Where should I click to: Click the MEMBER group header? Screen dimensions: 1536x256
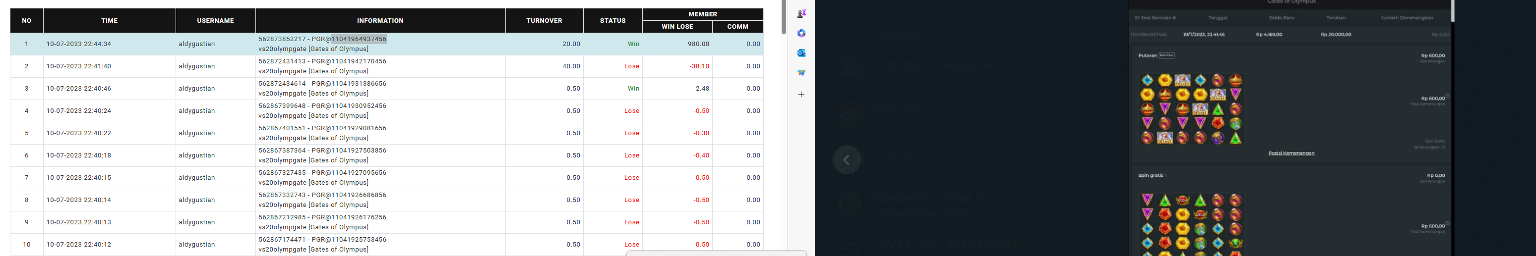703,14
